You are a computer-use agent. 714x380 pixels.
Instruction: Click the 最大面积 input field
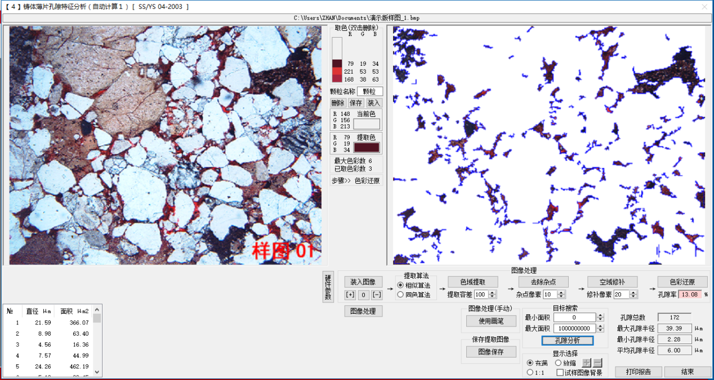click(x=574, y=328)
